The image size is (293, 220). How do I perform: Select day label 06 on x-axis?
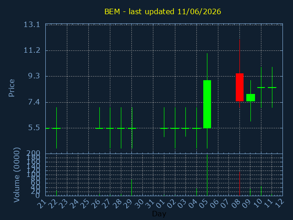pos(214,204)
